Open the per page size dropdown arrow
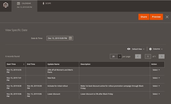This screenshot has width=171, height=104. click(x=120, y=57)
